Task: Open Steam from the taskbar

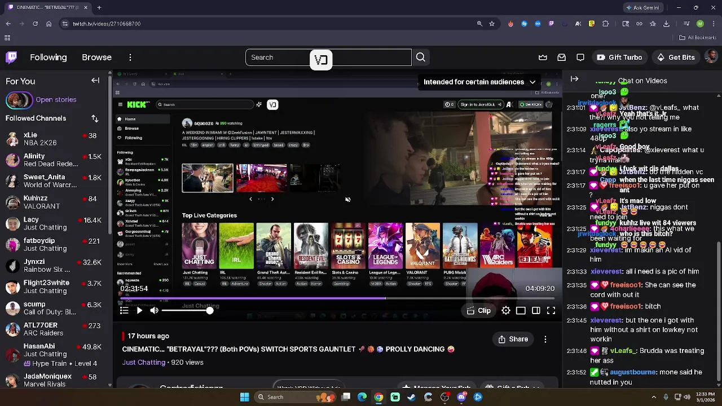Action: click(x=412, y=397)
